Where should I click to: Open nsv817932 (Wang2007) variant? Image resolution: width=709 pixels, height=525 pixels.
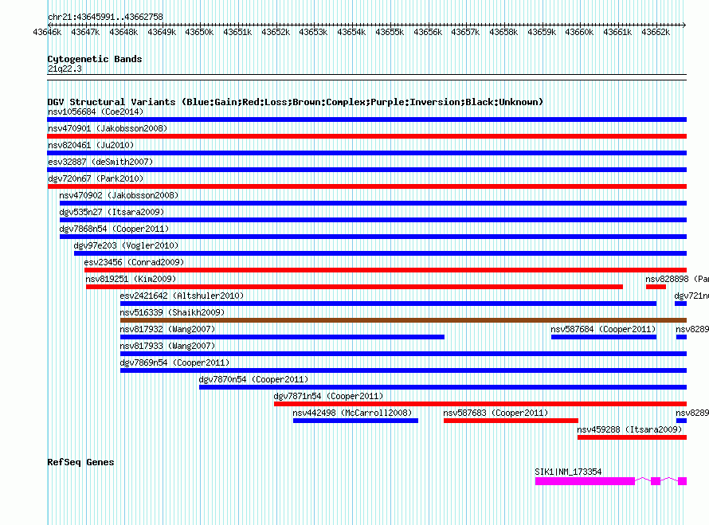(167, 329)
